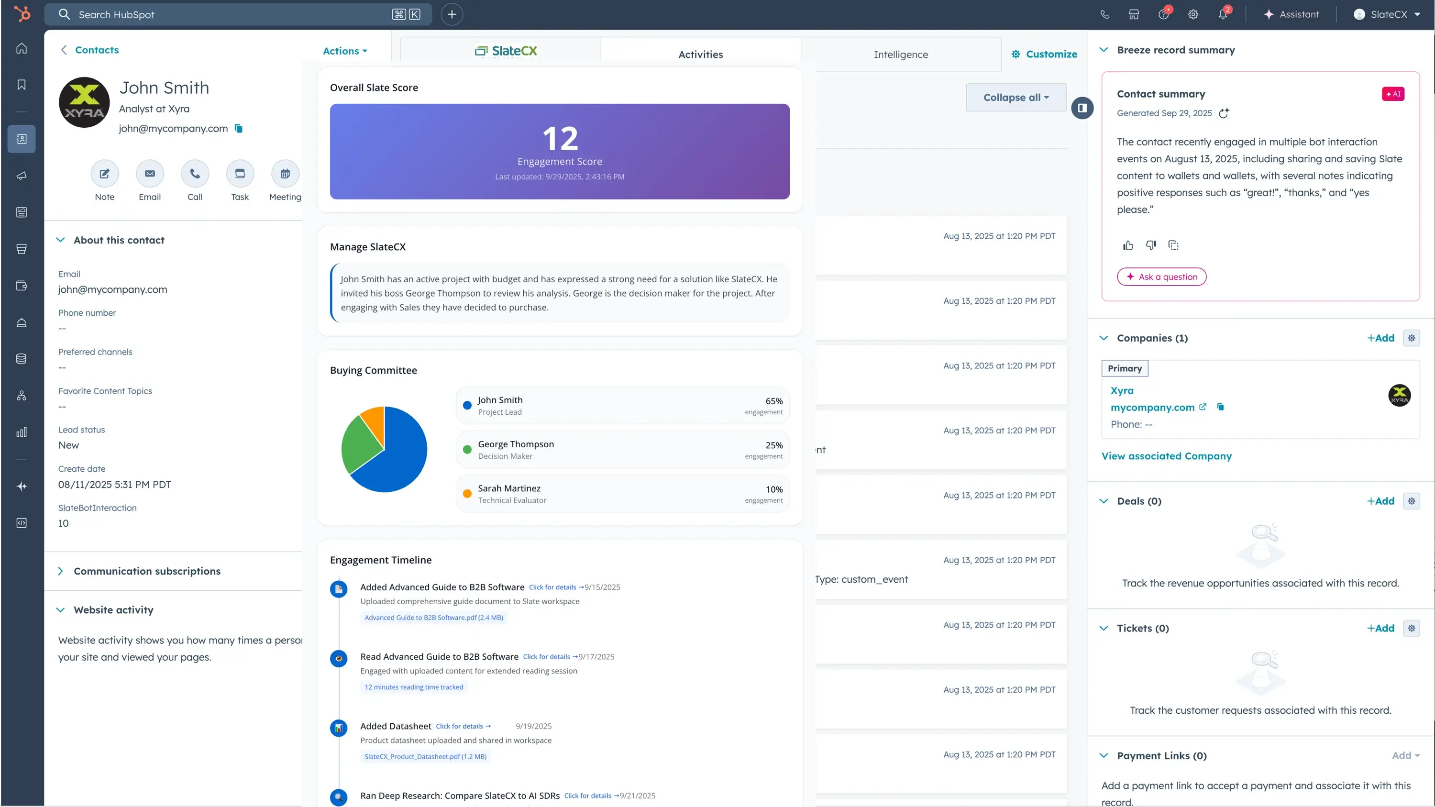Image resolution: width=1435 pixels, height=807 pixels.
Task: Open the Marketplace icon in top bar
Action: (x=1134, y=14)
